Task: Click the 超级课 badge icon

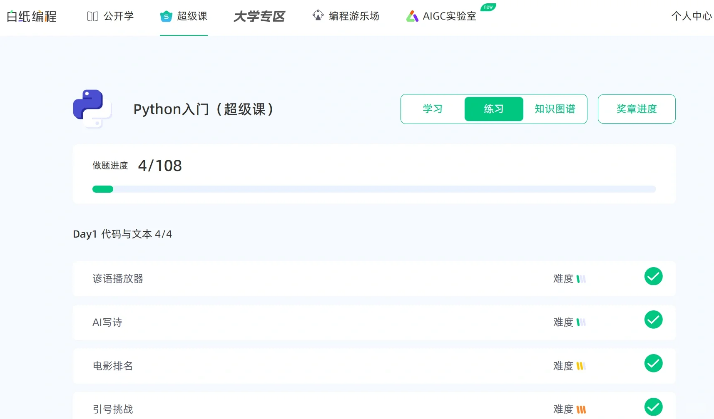Action: (x=166, y=16)
